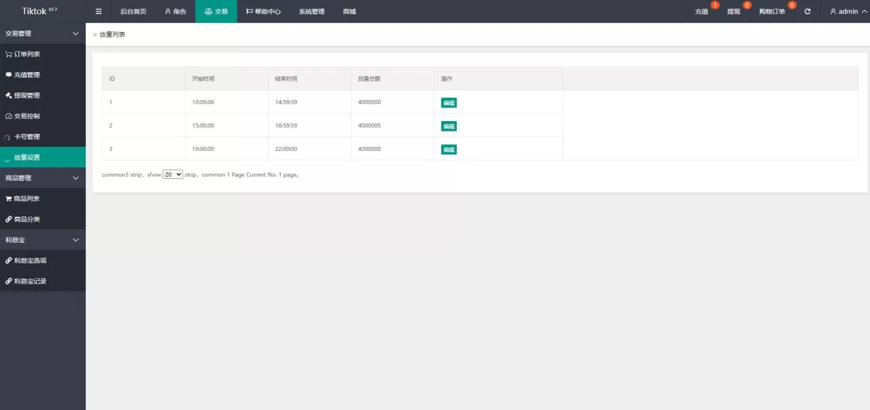Viewport: 870px width, 410px height.
Task: Open 充值 notifications in header
Action: [x=702, y=12]
